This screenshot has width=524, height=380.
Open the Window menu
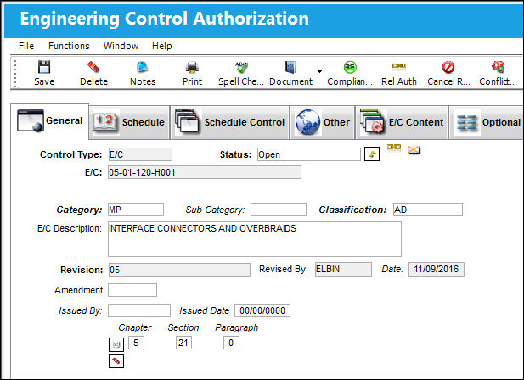pos(121,46)
